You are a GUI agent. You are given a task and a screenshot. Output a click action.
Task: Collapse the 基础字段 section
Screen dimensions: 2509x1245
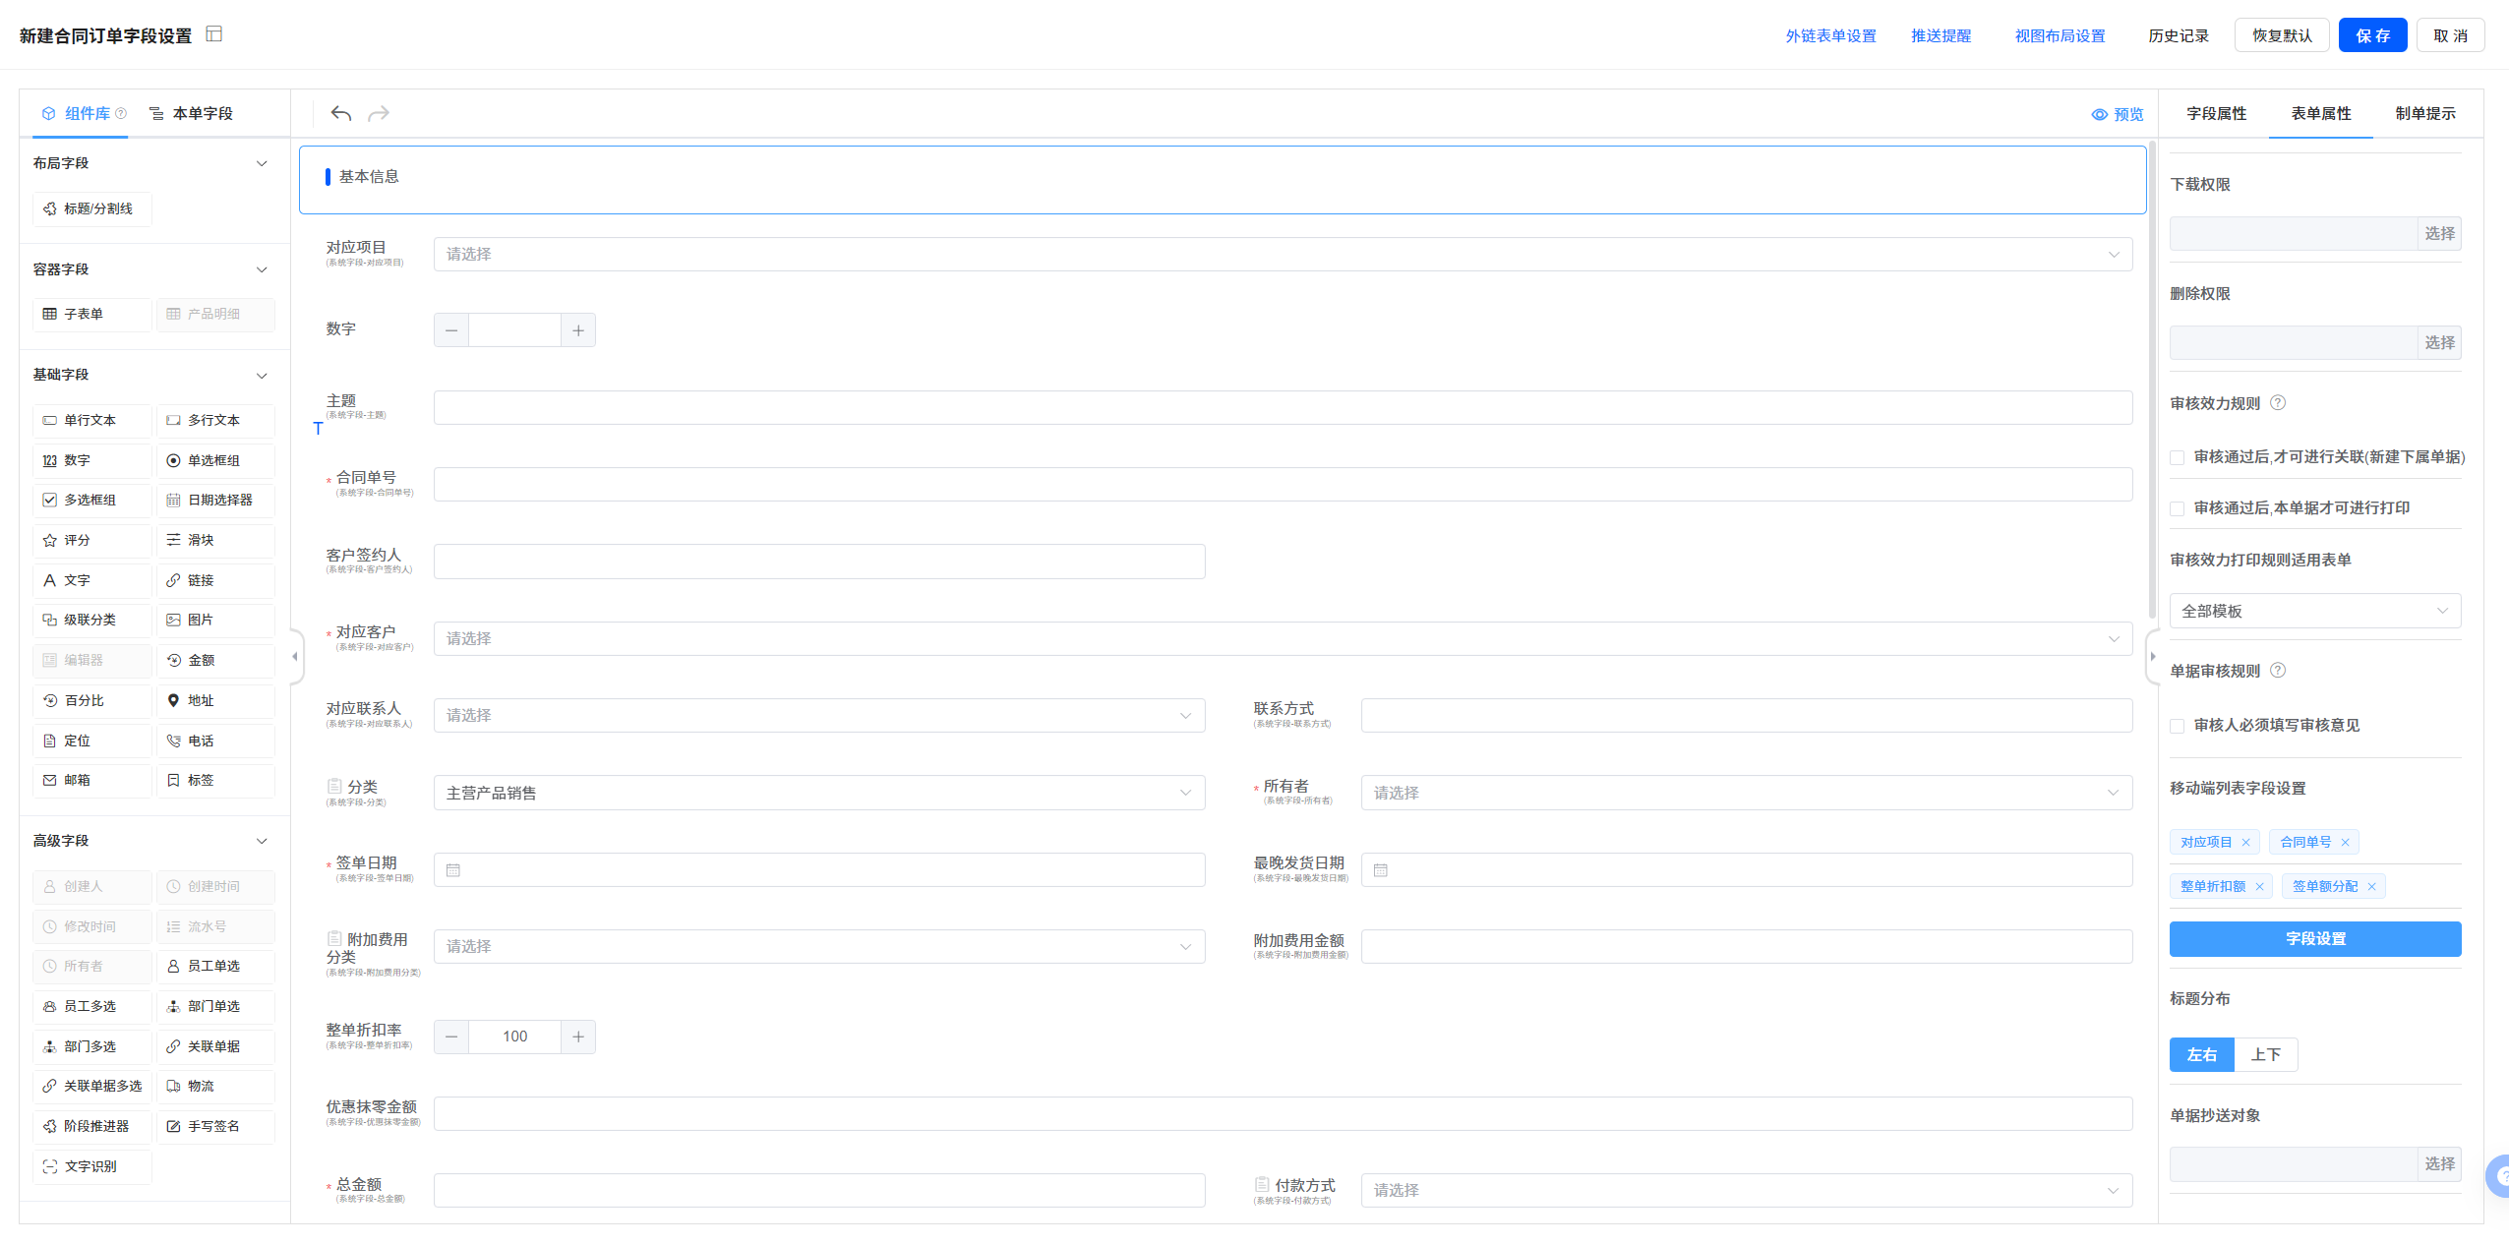tap(262, 376)
